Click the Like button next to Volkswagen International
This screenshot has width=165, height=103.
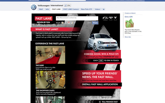68,5
